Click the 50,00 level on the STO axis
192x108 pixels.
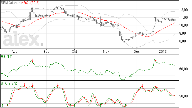(183, 96)
